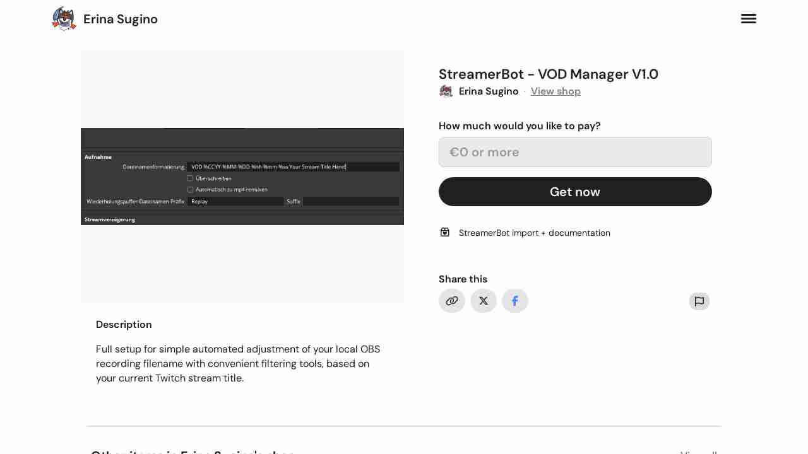Copy the product share link
Screen dimensions: 808x454
pos(452,301)
